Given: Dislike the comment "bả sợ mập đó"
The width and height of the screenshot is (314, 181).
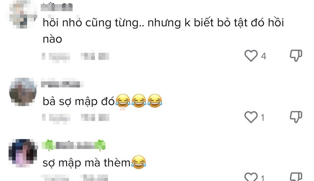Looking at the screenshot, I should coord(296,117).
